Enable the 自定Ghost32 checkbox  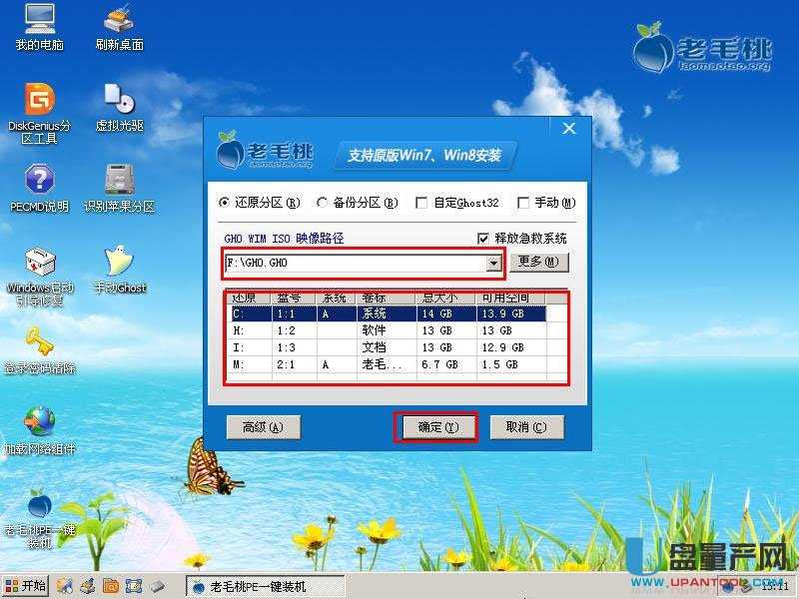pyautogui.click(x=421, y=203)
